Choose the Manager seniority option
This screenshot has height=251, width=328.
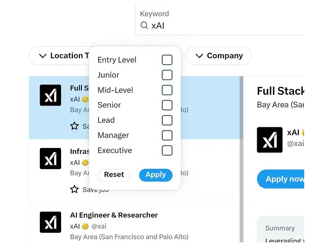coord(167,135)
